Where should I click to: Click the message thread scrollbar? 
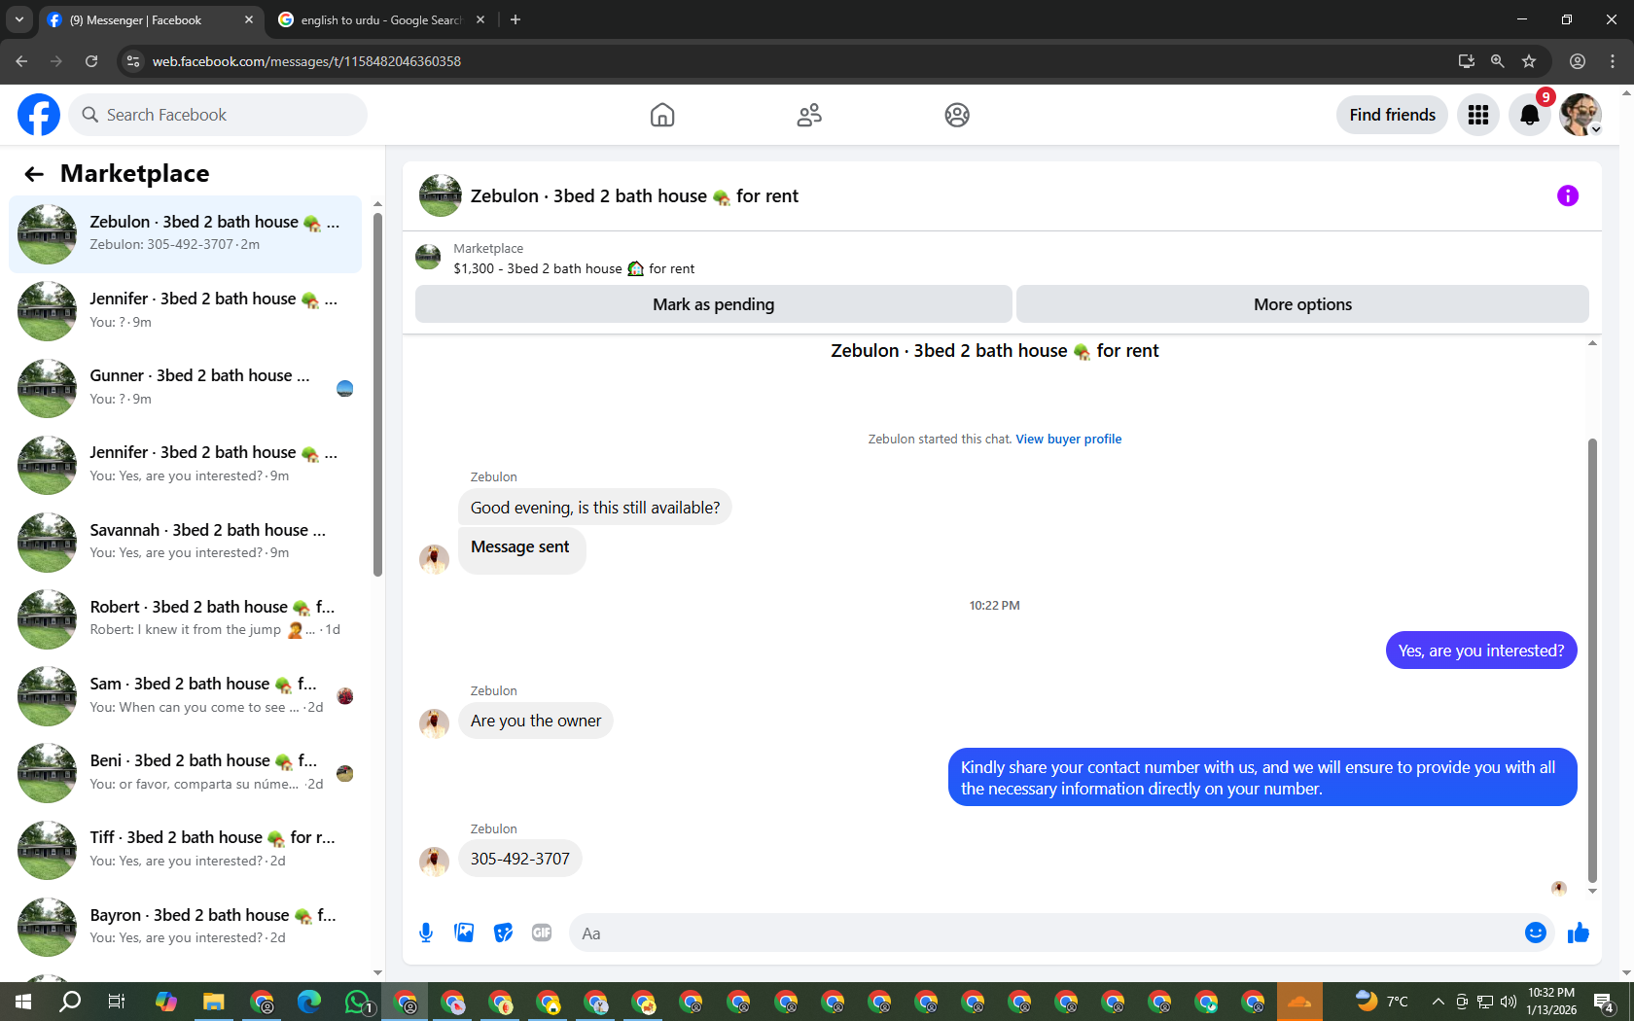(x=1592, y=660)
